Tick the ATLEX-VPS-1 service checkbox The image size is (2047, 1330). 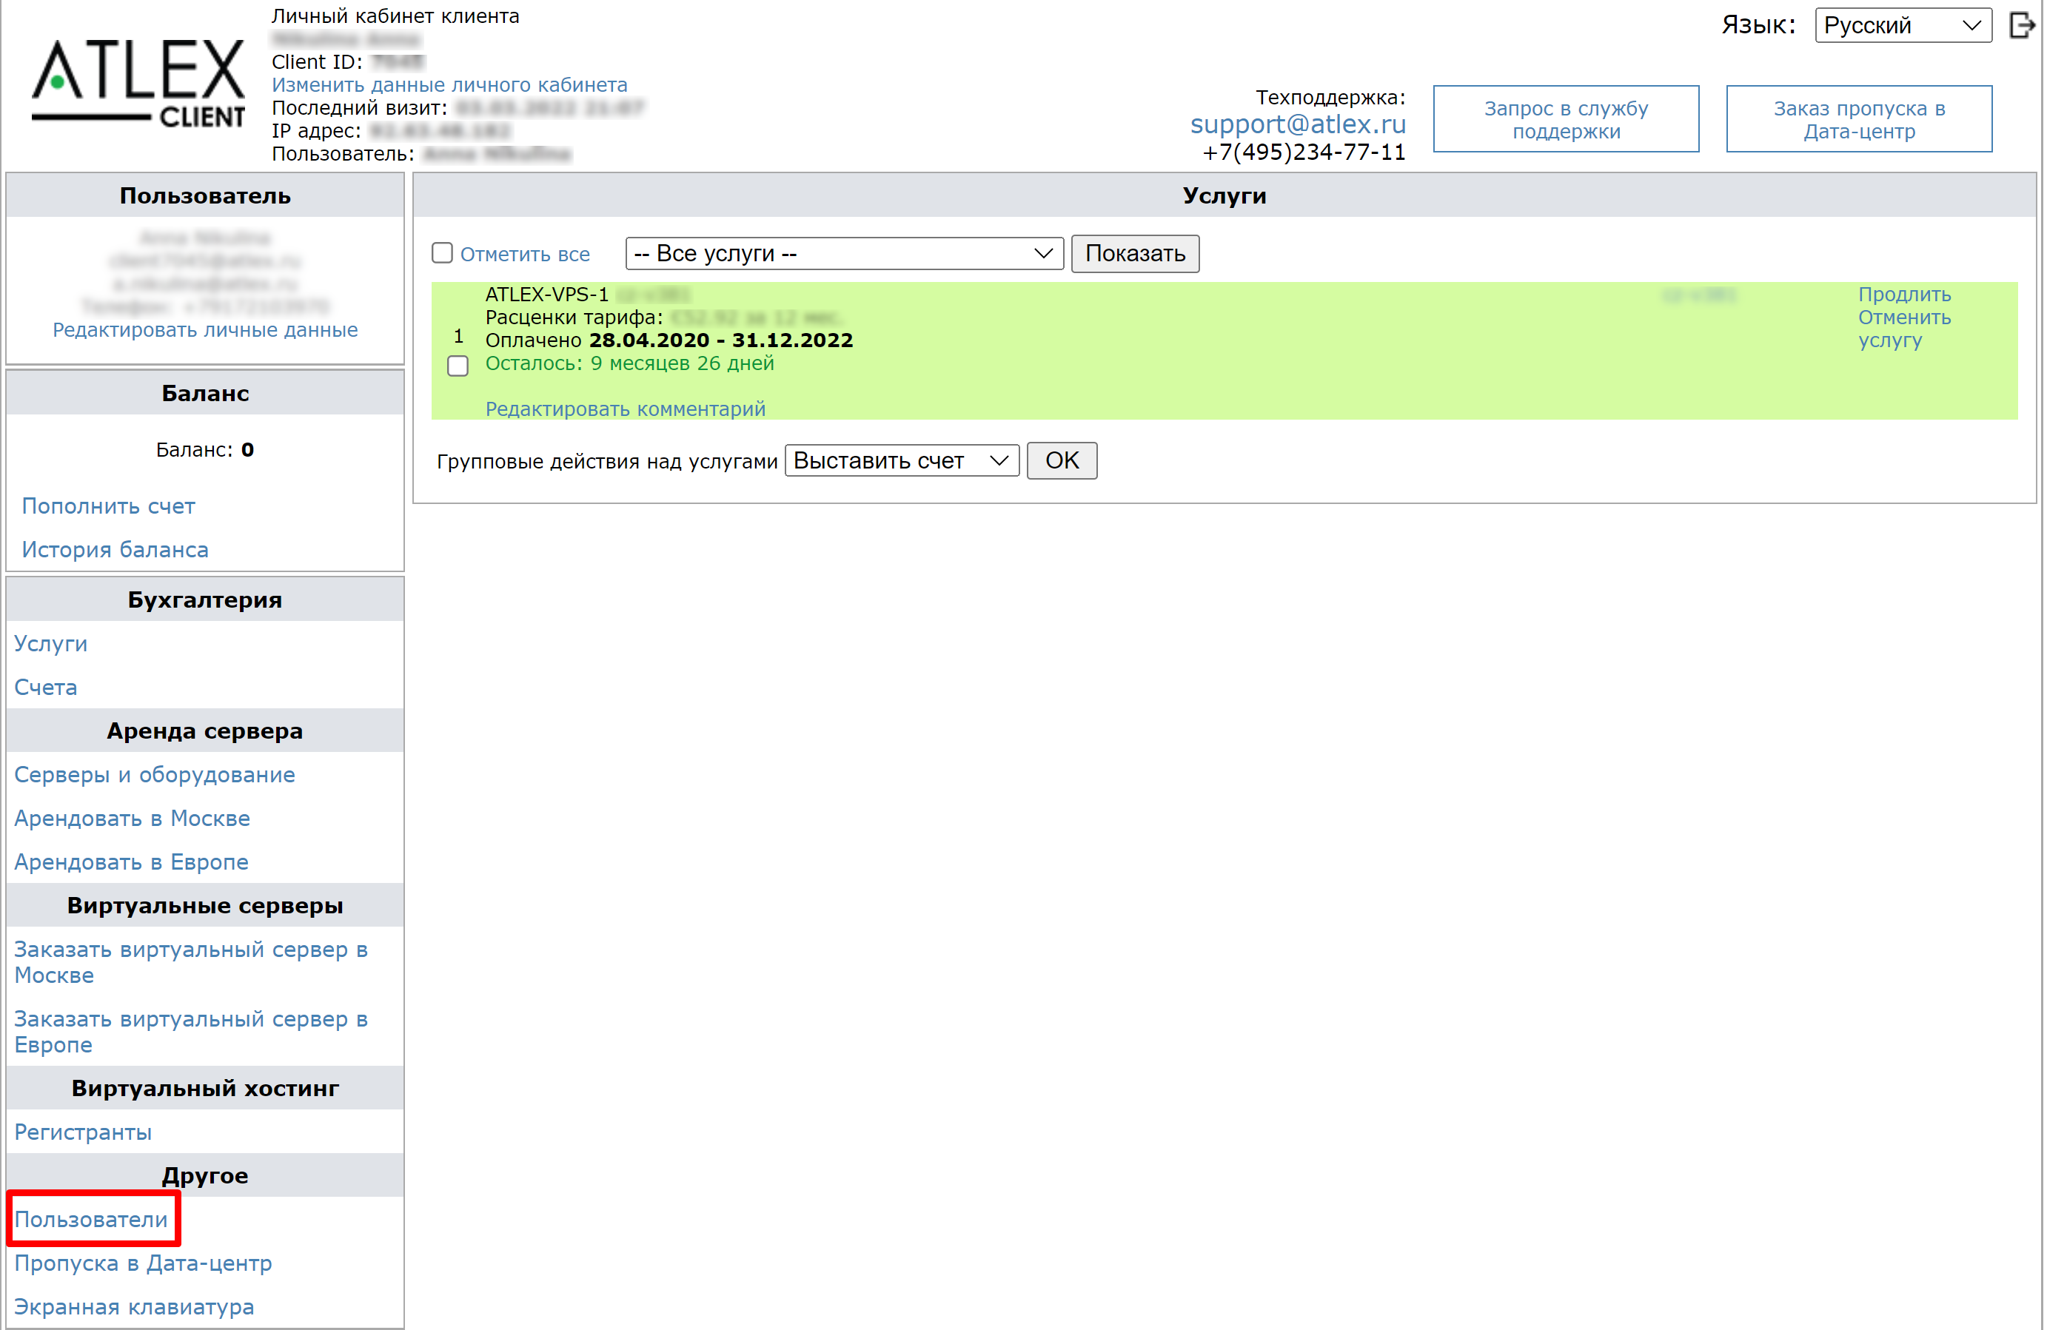(x=458, y=366)
